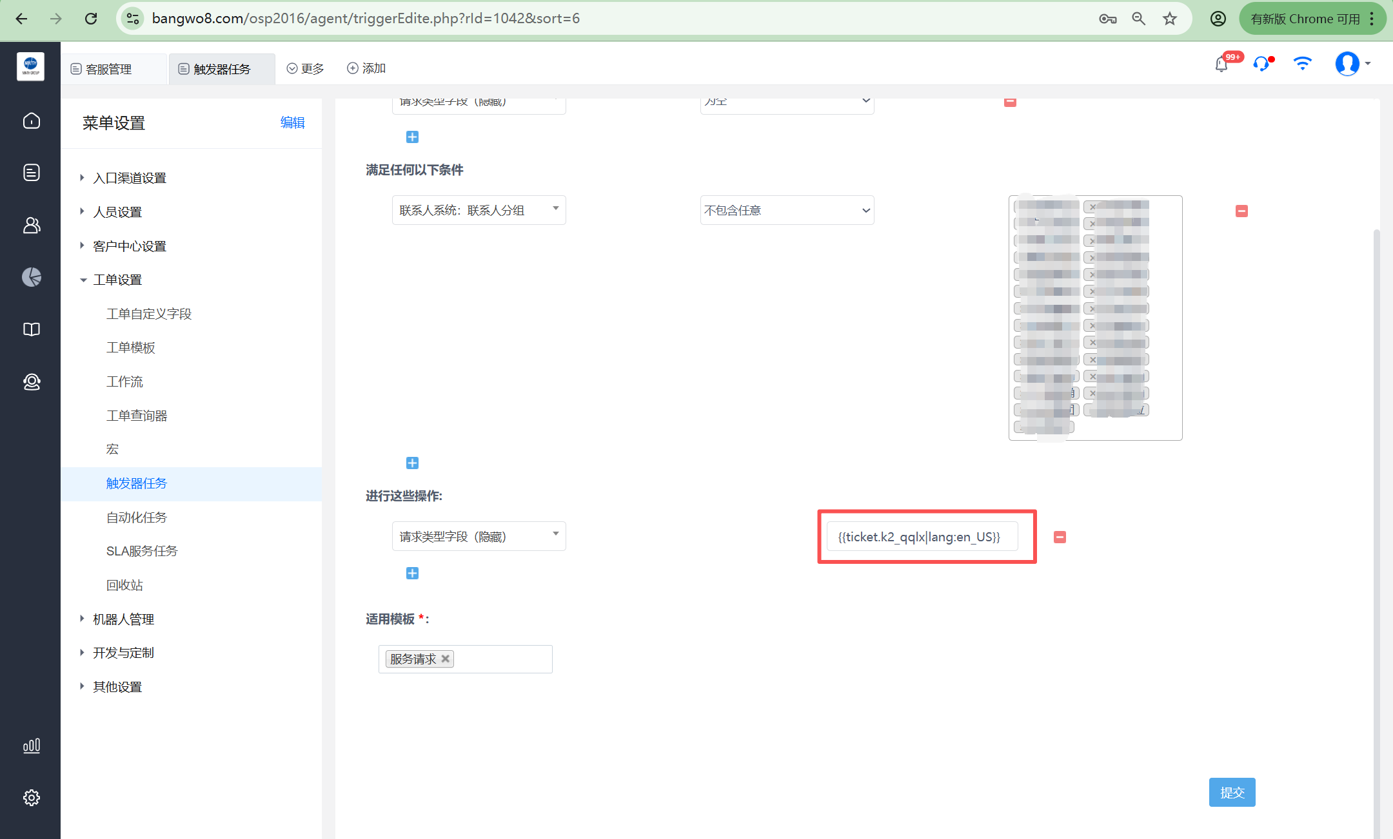Open the ticket list sidebar icon
1393x839 pixels.
coord(31,173)
